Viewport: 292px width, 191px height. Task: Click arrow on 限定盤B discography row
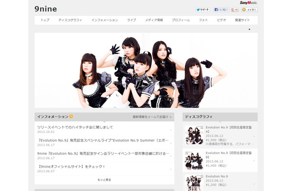(254, 160)
